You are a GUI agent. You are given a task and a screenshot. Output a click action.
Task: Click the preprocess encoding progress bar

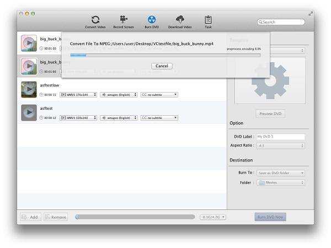[x=165, y=55]
